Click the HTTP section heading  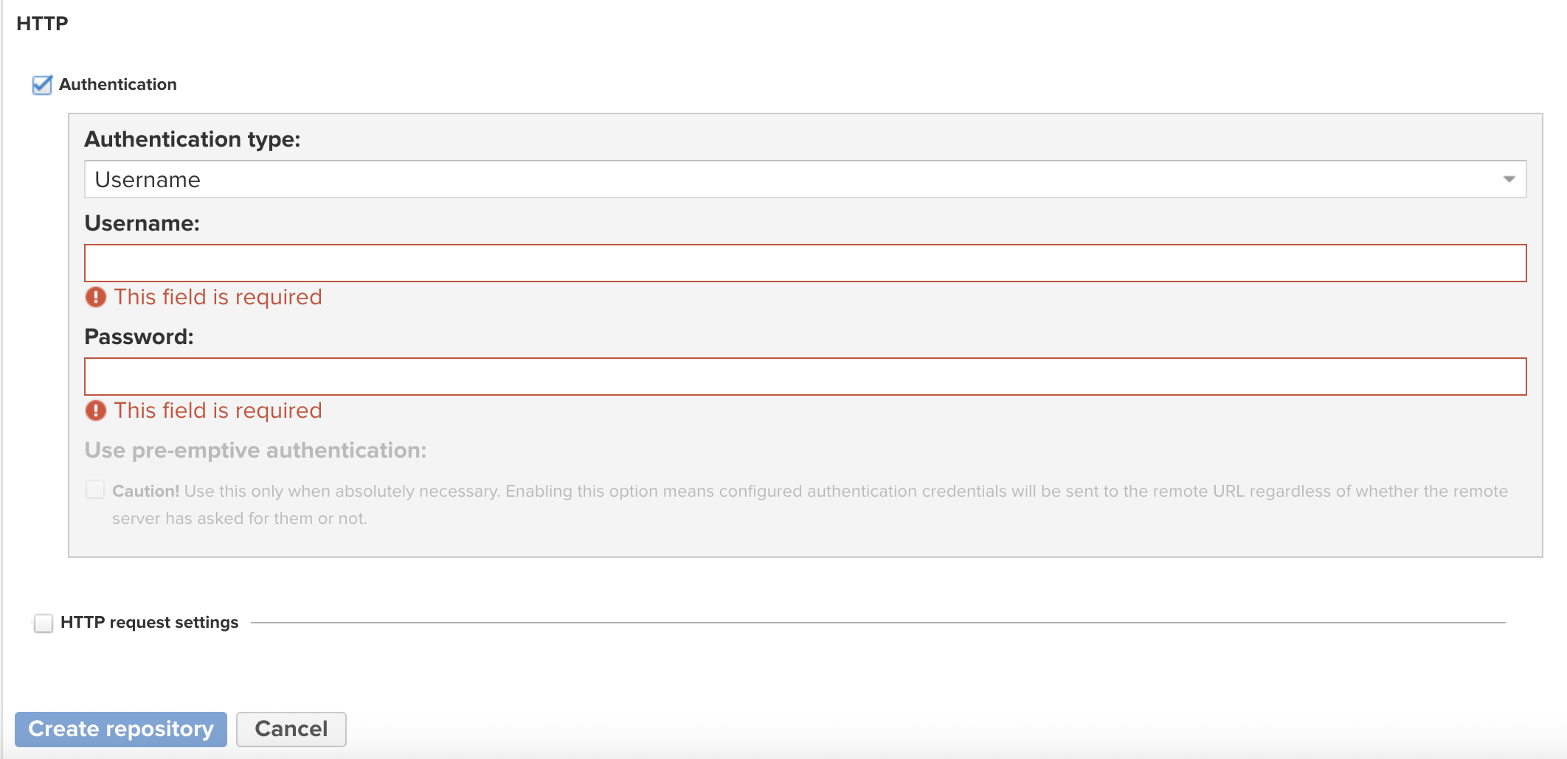[42, 24]
